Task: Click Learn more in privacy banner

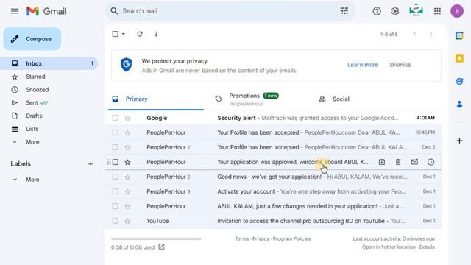Action: [x=363, y=65]
